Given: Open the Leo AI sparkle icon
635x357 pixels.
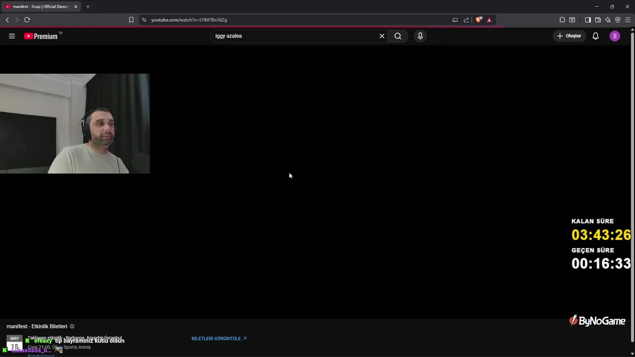Looking at the screenshot, I should 608,20.
